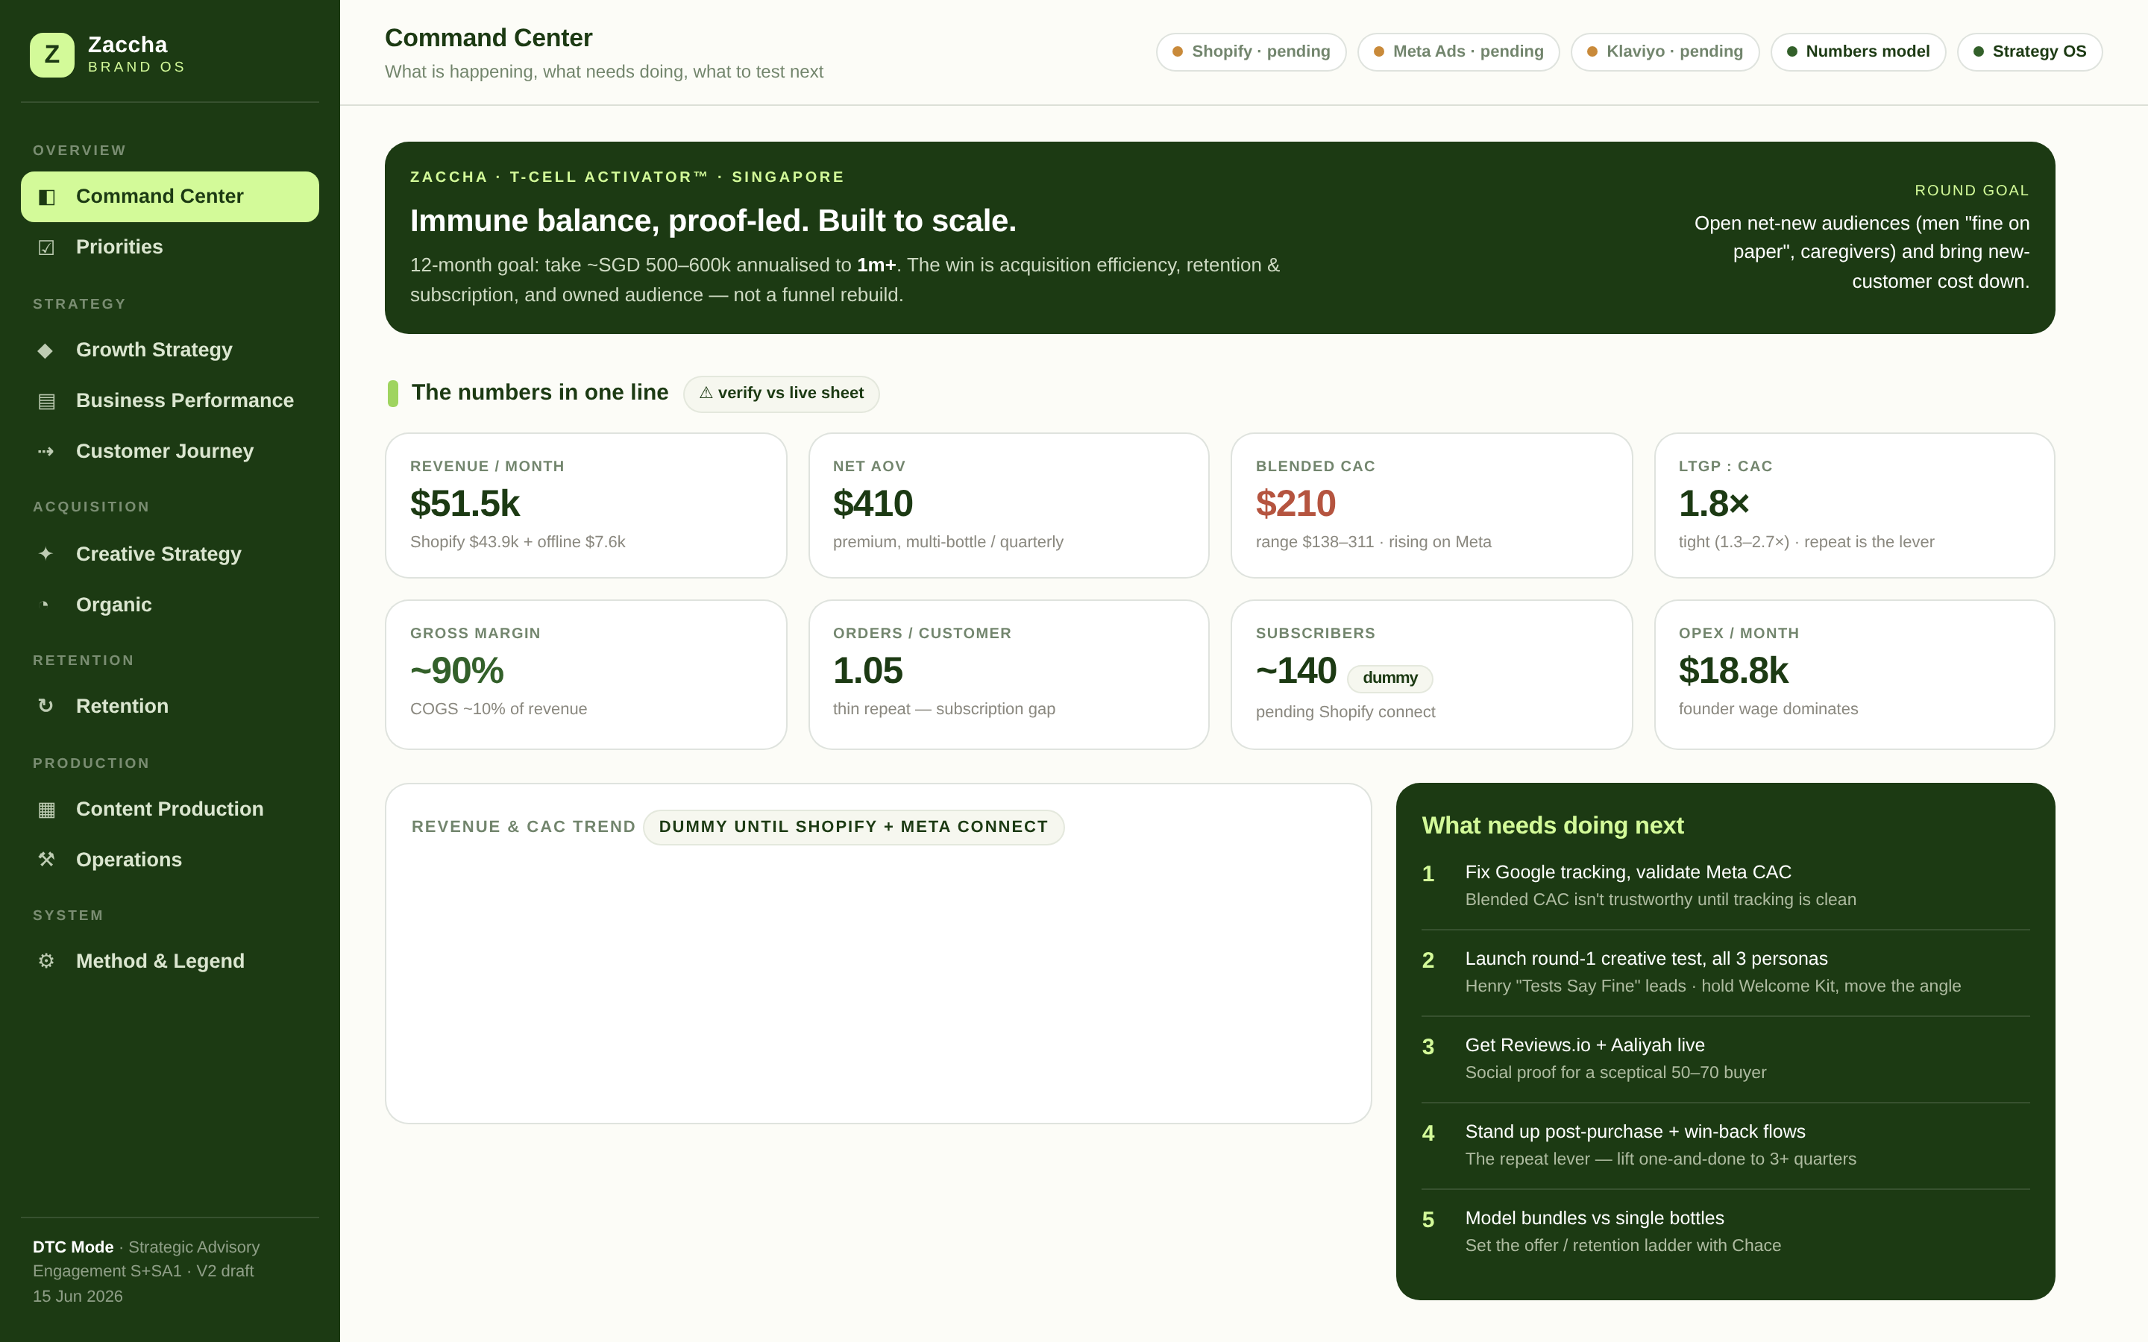2148x1342 pixels.
Task: Click the 'Shopify $43.9k + offline $7.6k' note
Action: click(x=518, y=542)
